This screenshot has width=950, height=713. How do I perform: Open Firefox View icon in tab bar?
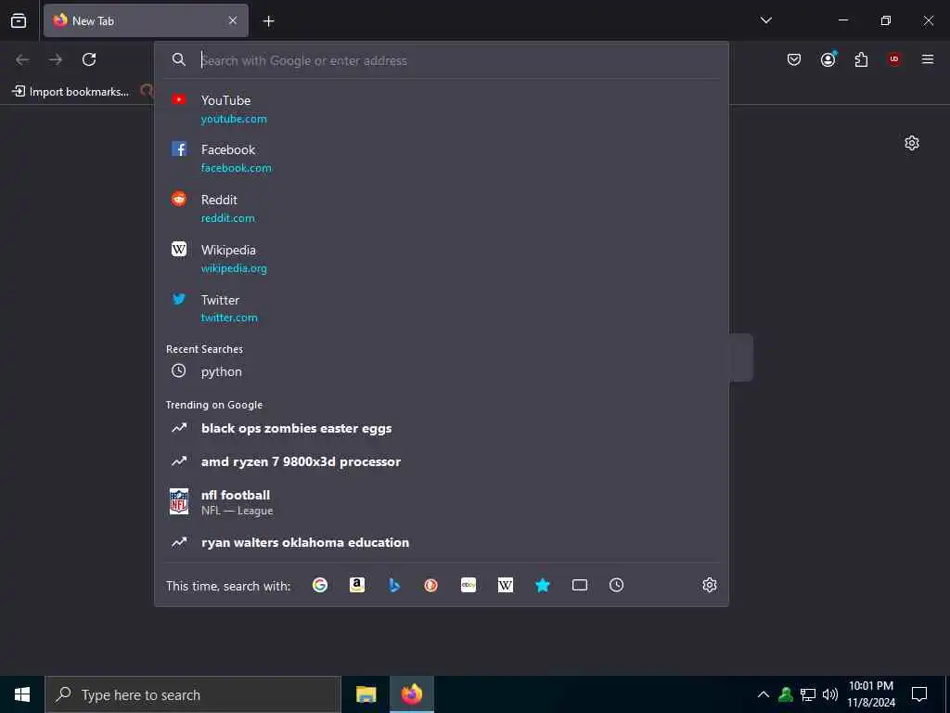19,20
